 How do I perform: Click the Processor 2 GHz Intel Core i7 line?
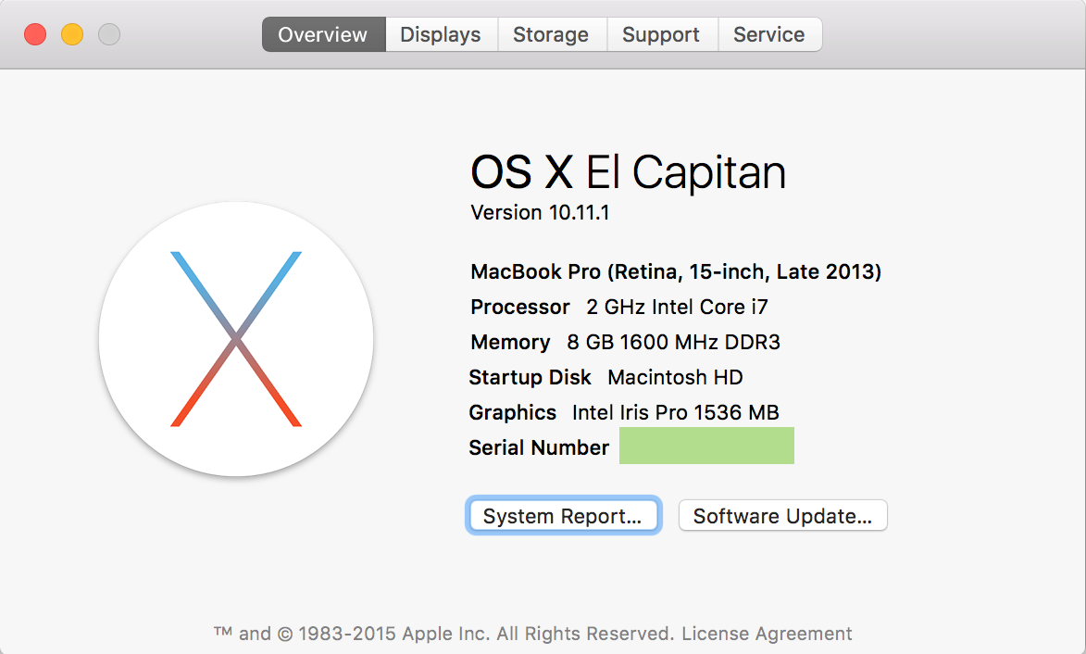coord(619,308)
